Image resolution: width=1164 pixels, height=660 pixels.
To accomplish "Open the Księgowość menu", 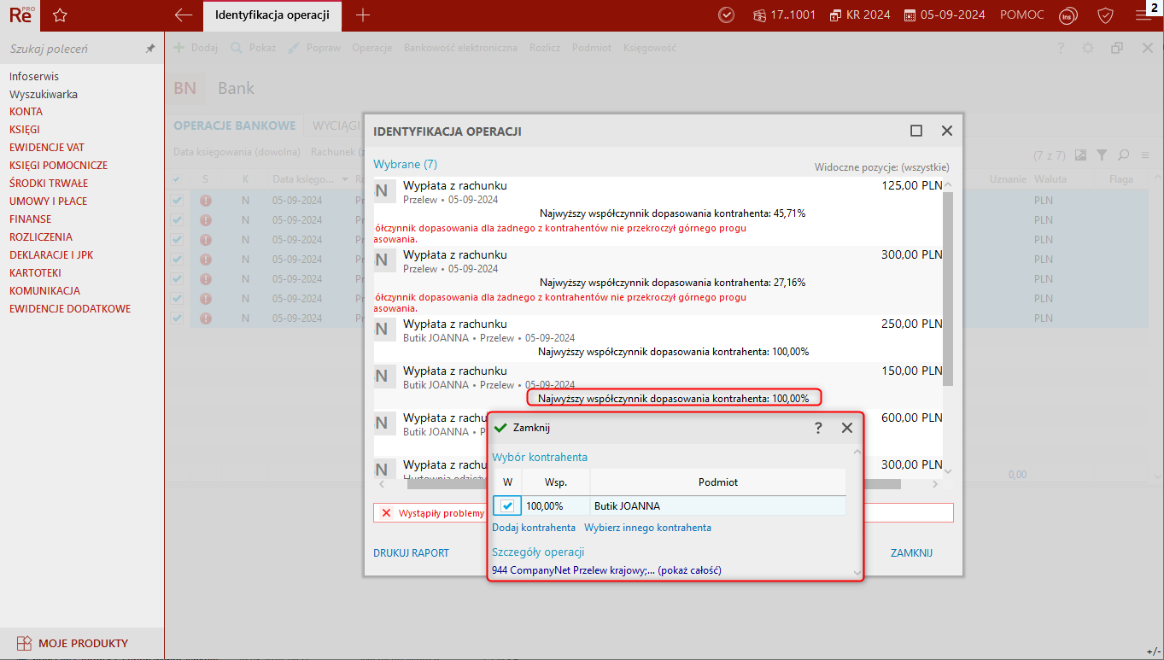I will coord(650,48).
